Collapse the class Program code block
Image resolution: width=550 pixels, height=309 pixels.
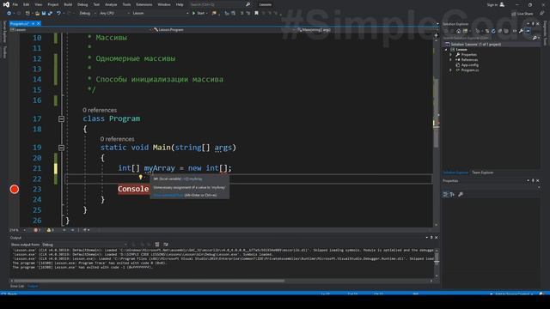61,118
